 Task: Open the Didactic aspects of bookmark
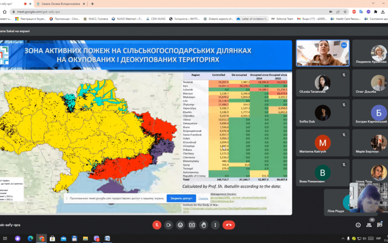(218, 19)
